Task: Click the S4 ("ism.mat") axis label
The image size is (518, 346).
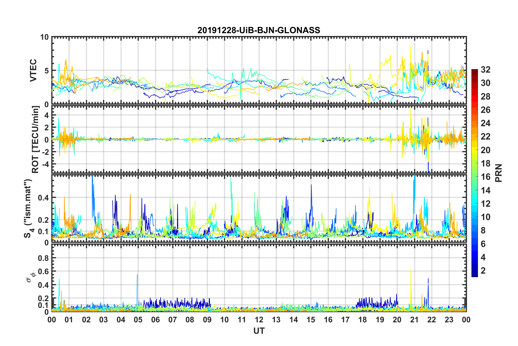Action: [x=29, y=208]
